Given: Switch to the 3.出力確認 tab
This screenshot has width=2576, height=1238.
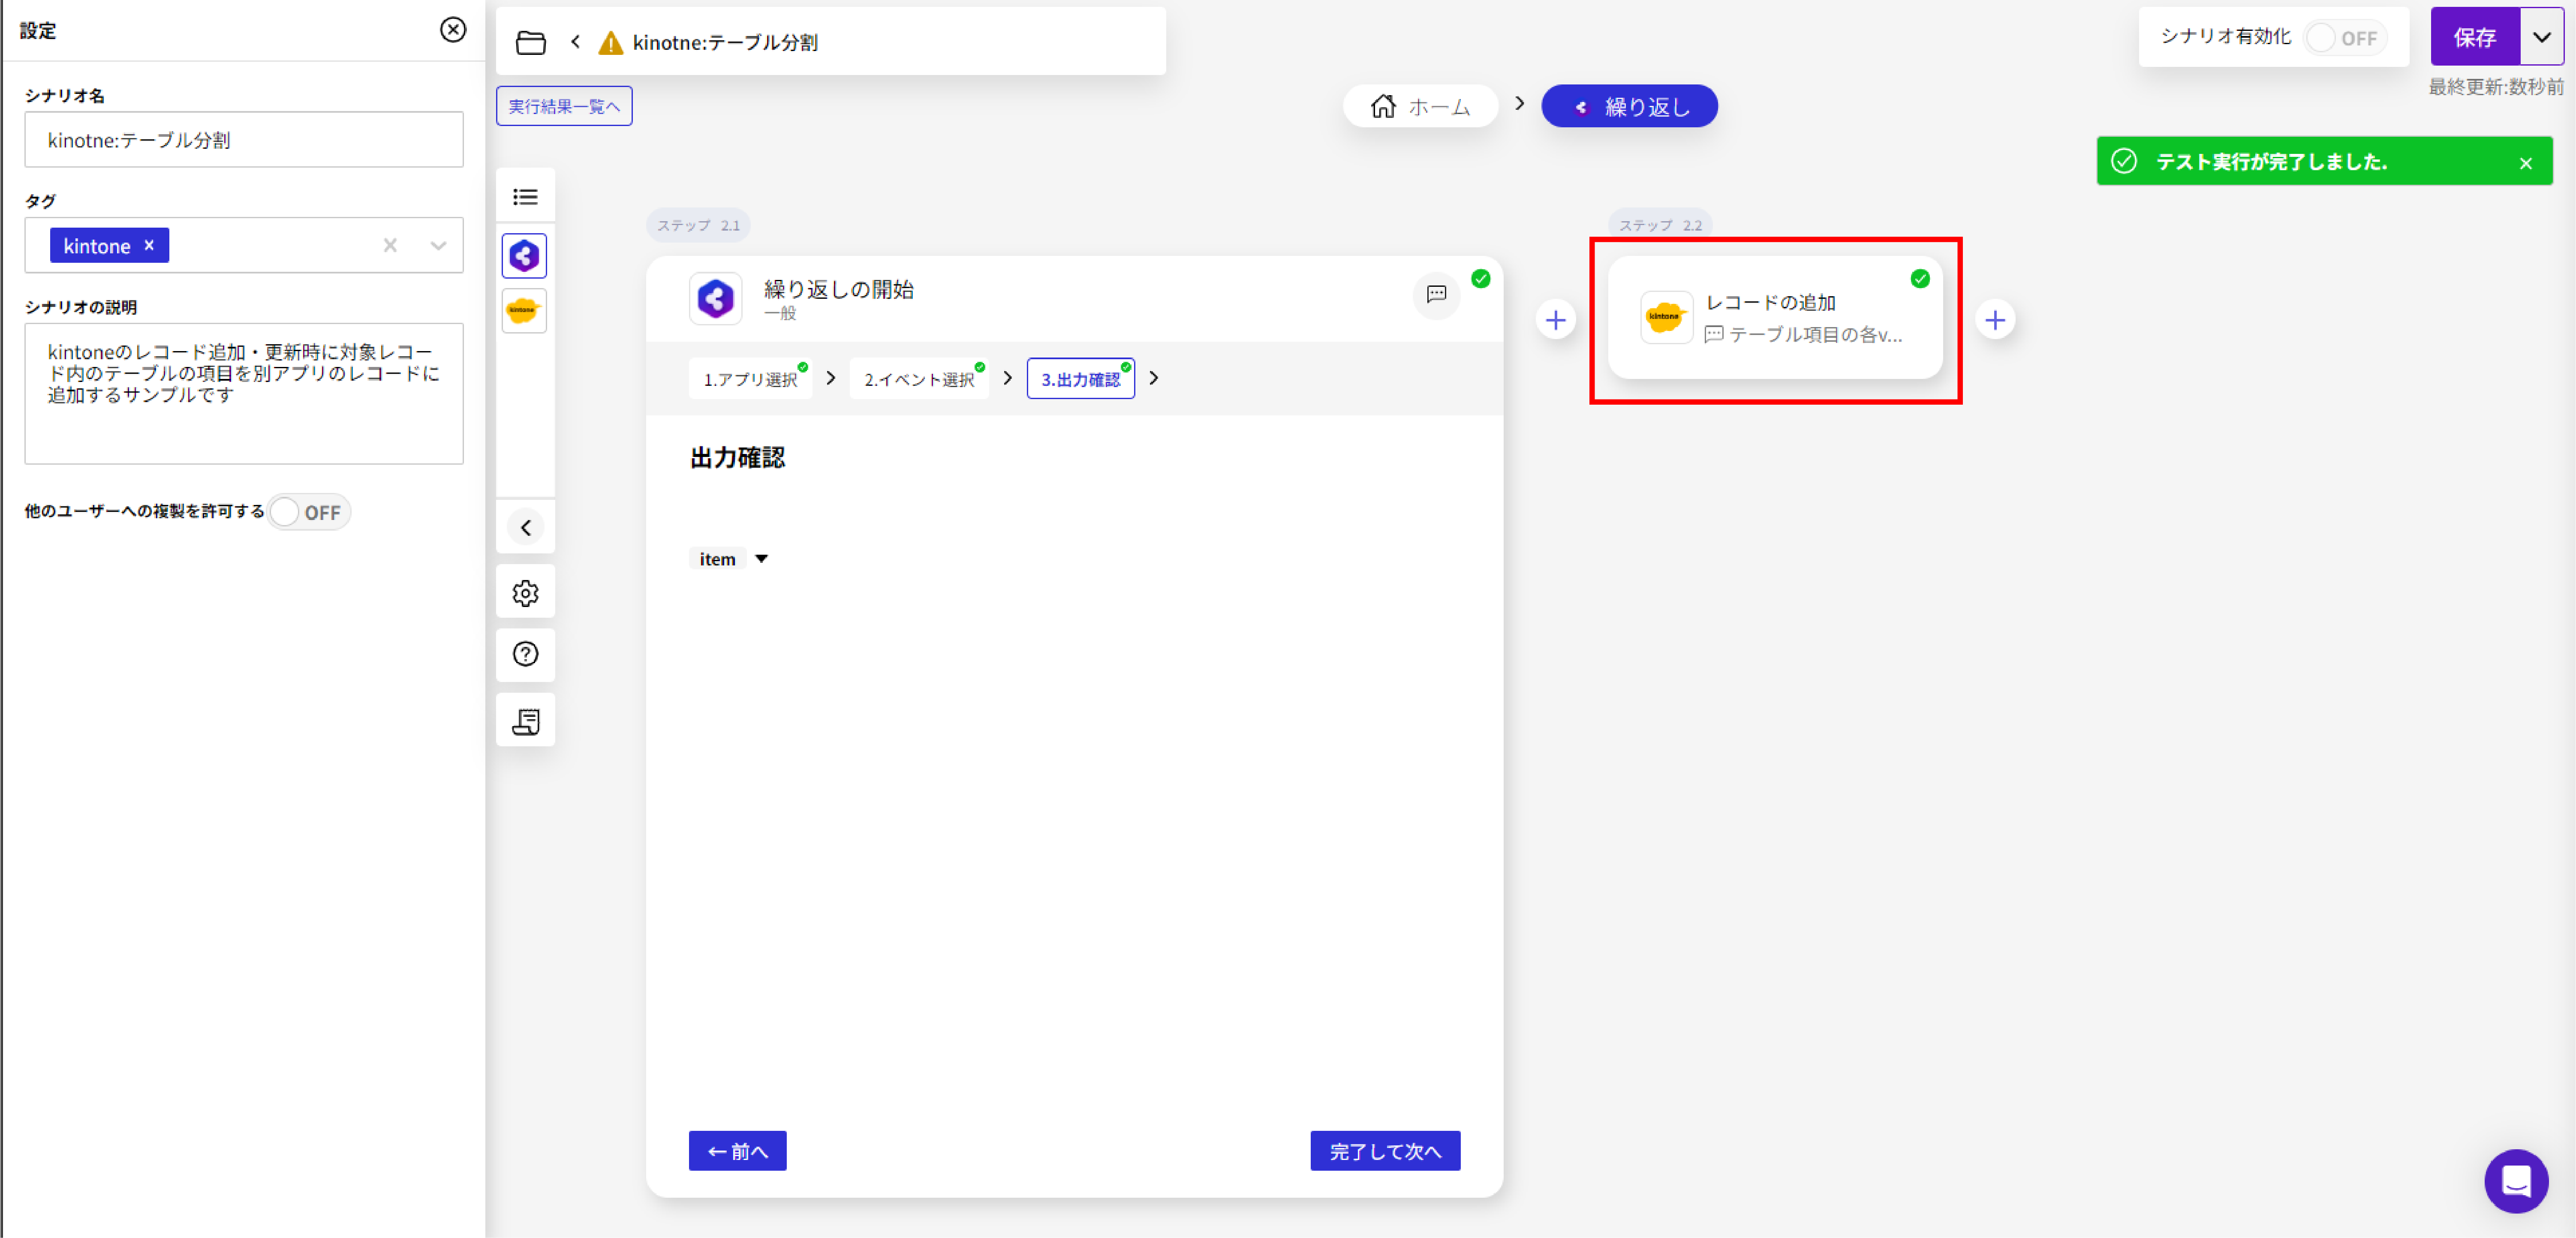Looking at the screenshot, I should point(1080,379).
